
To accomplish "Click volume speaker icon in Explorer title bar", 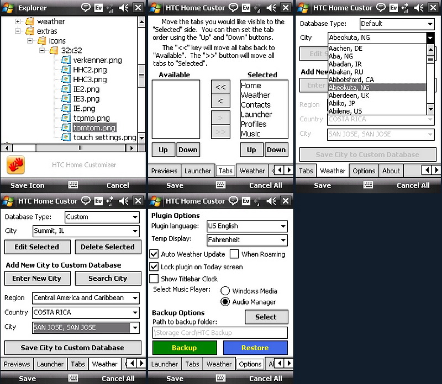I will point(124,8).
